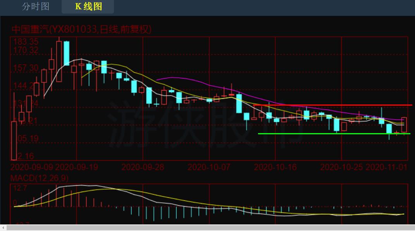Click the date label 2020-09-19

(x=77, y=167)
